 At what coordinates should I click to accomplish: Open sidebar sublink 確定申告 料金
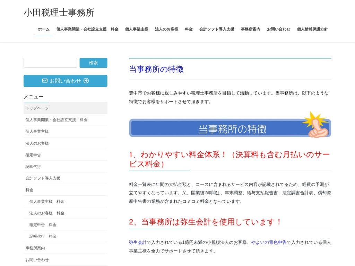tap(66, 225)
